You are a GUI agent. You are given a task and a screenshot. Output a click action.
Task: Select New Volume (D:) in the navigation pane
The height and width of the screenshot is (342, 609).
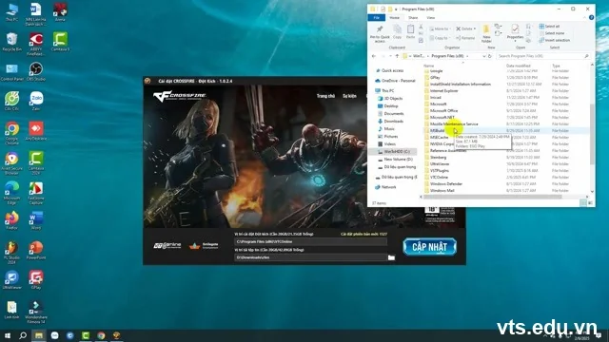(x=396, y=160)
